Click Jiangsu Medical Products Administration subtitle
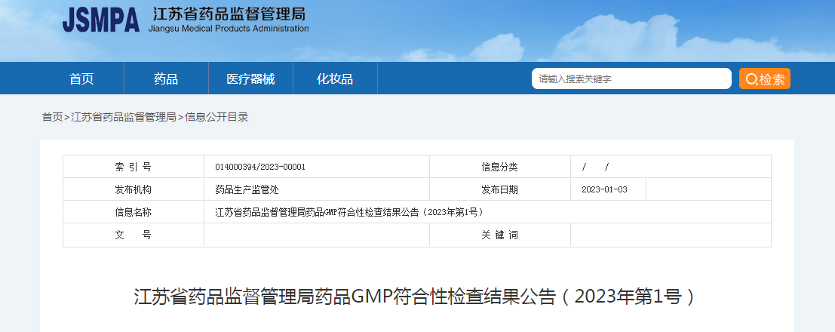The height and width of the screenshot is (332, 835). [229, 29]
